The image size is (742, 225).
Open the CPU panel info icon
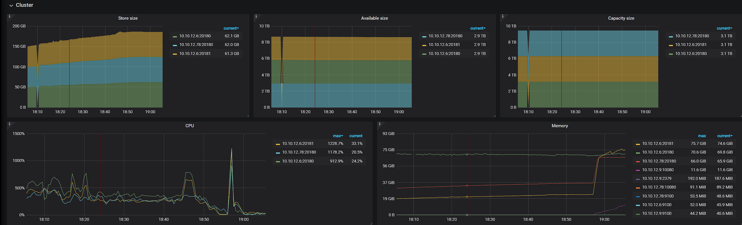tap(9, 124)
